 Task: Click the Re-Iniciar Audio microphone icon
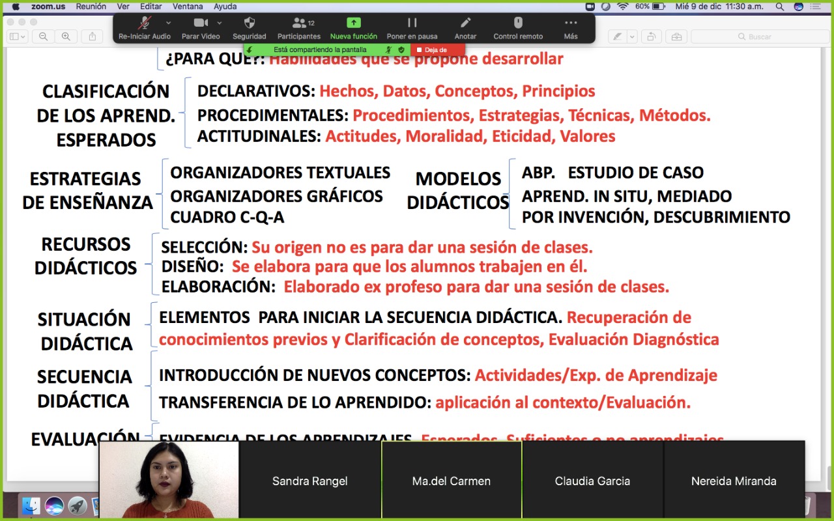click(x=145, y=23)
